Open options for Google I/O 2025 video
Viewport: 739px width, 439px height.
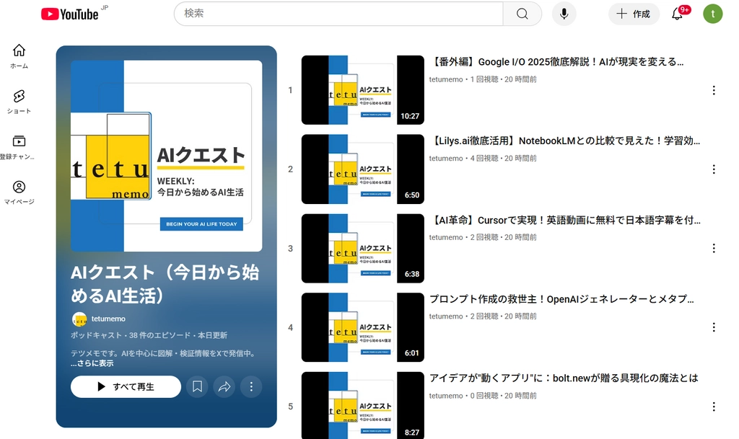(714, 90)
